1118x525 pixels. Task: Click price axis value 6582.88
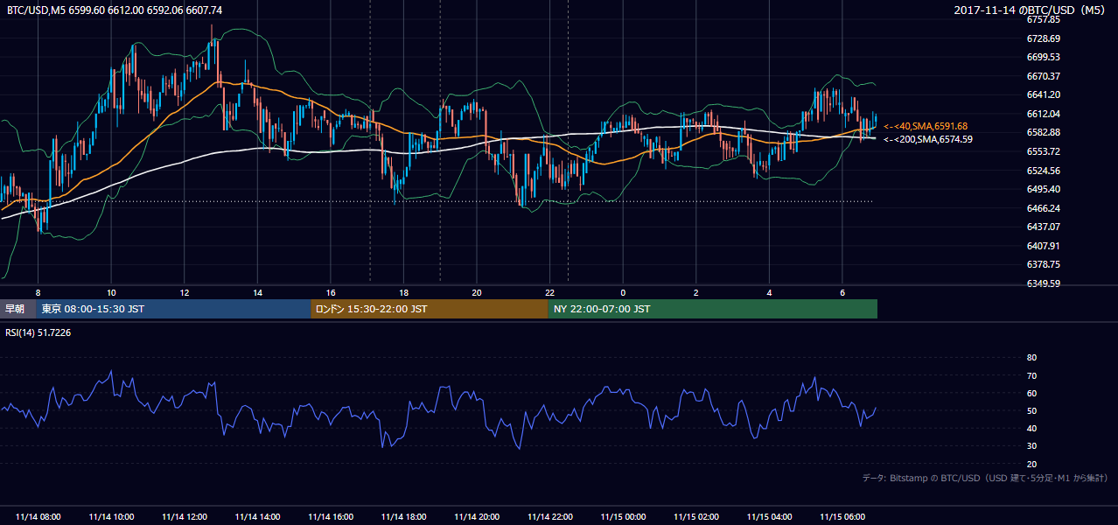(1043, 132)
